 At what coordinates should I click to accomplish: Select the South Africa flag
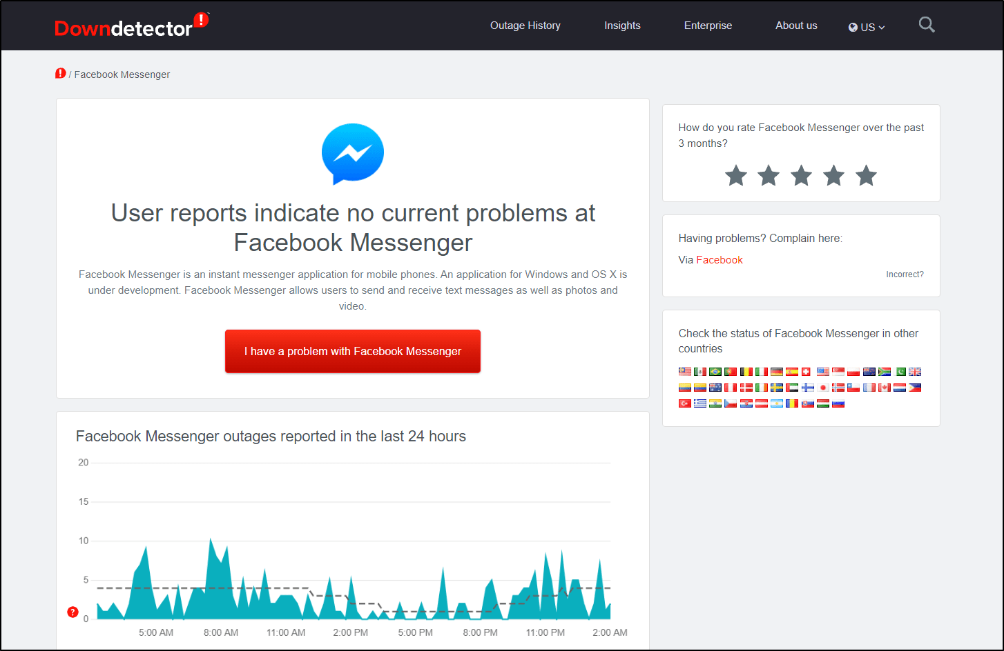pyautogui.click(x=885, y=372)
